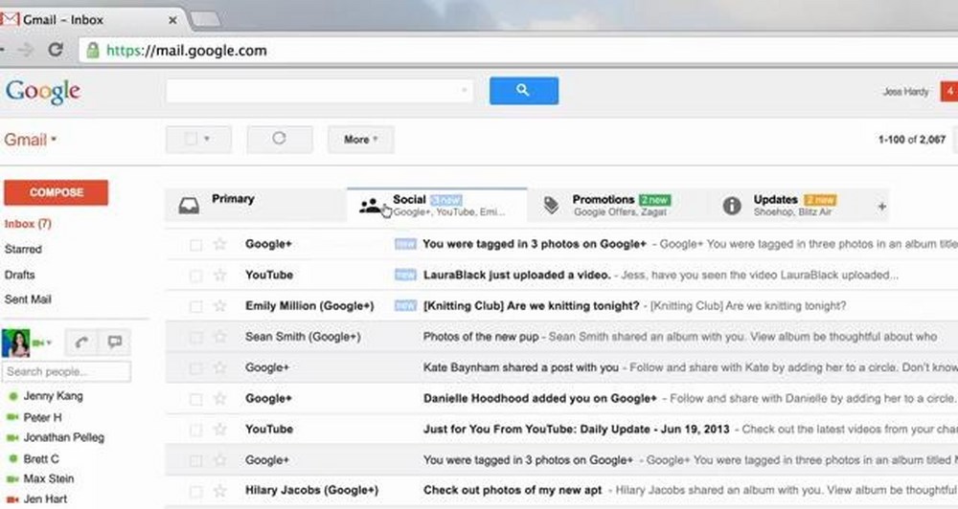The height and width of the screenshot is (509, 958).
Task: Refresh the inbox with the circular arrow button
Action: click(x=279, y=139)
